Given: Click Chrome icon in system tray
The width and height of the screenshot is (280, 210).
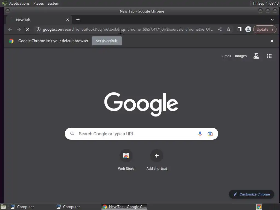Looking at the screenshot, I should 259,207.
